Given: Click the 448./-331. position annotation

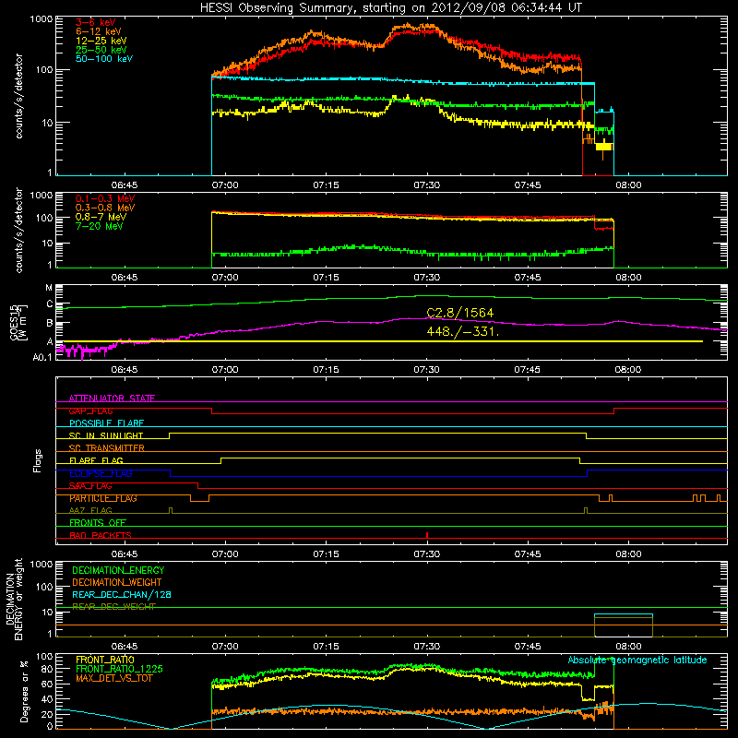Looking at the screenshot, I should [463, 331].
